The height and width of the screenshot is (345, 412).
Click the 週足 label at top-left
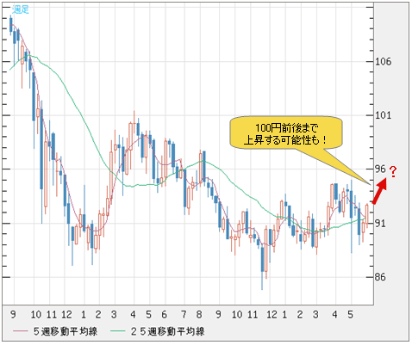21,9
